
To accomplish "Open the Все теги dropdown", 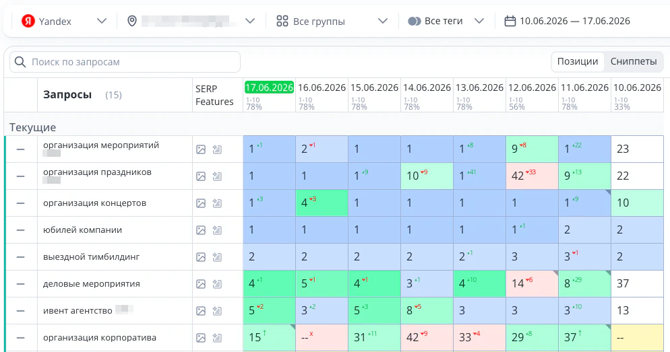I will coord(446,21).
